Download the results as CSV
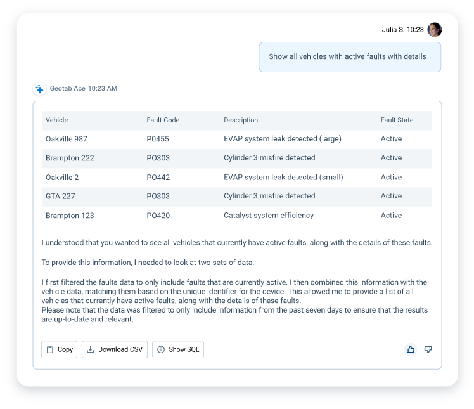This screenshot has width=474, height=409. pyautogui.click(x=115, y=349)
